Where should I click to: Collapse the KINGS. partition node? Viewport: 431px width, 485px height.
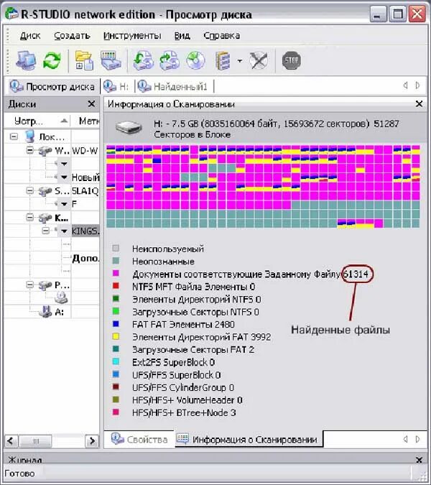pyautogui.click(x=46, y=231)
